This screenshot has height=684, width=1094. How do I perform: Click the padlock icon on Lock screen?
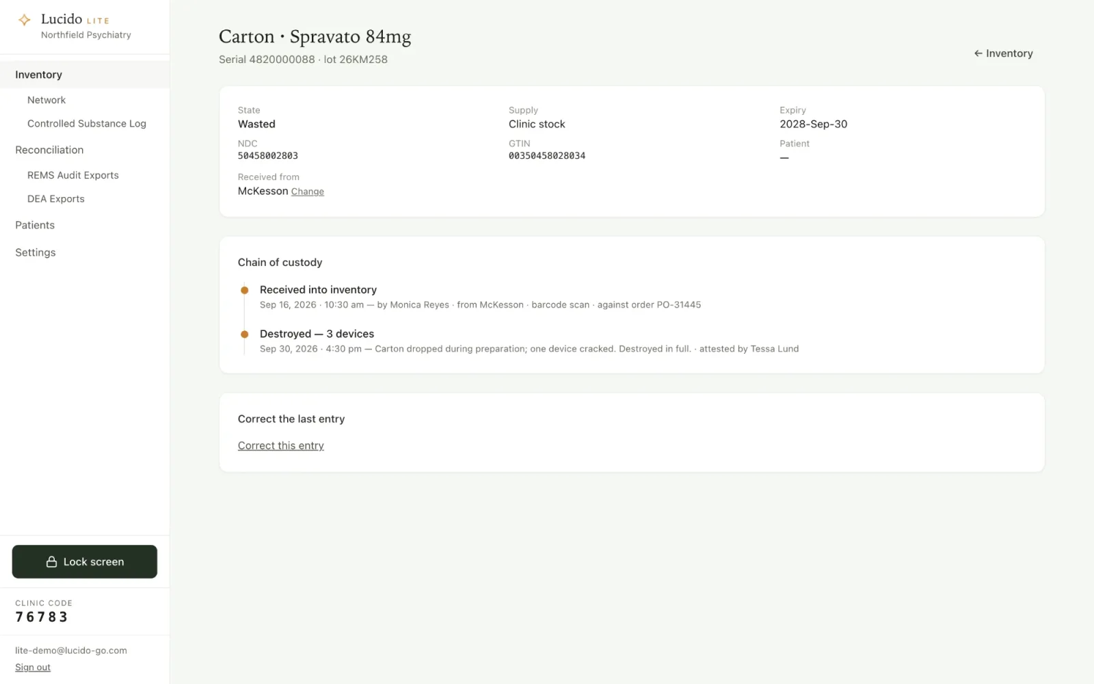(51, 562)
